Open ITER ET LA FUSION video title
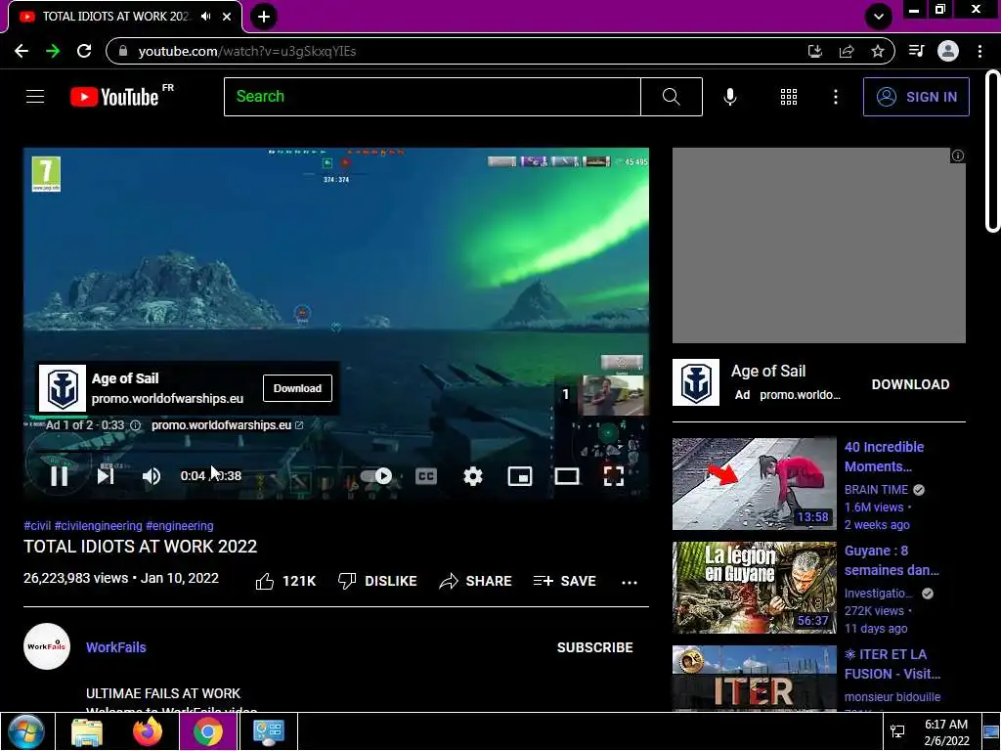This screenshot has width=1001, height=751. click(x=892, y=664)
